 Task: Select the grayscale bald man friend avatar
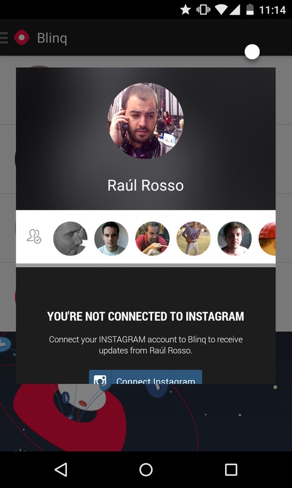point(71,239)
